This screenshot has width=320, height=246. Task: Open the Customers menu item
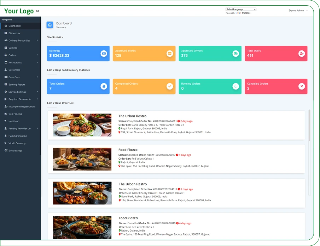[20, 70]
